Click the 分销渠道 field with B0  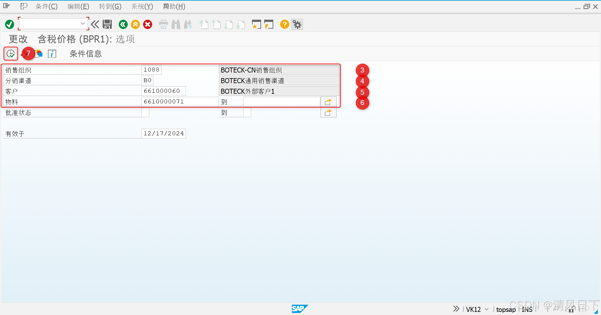coord(147,80)
